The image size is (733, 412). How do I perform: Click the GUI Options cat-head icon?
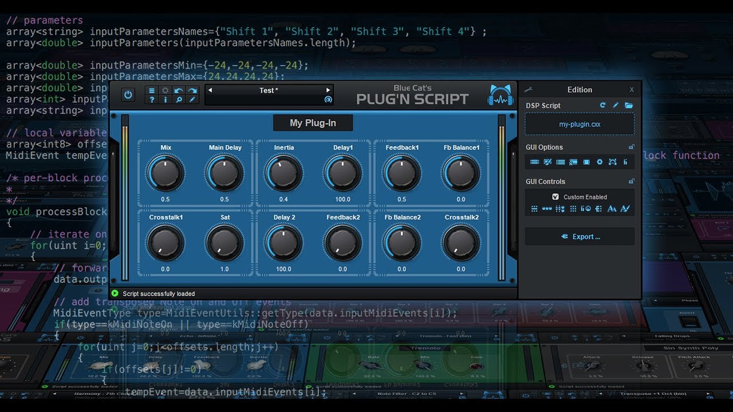(x=612, y=162)
